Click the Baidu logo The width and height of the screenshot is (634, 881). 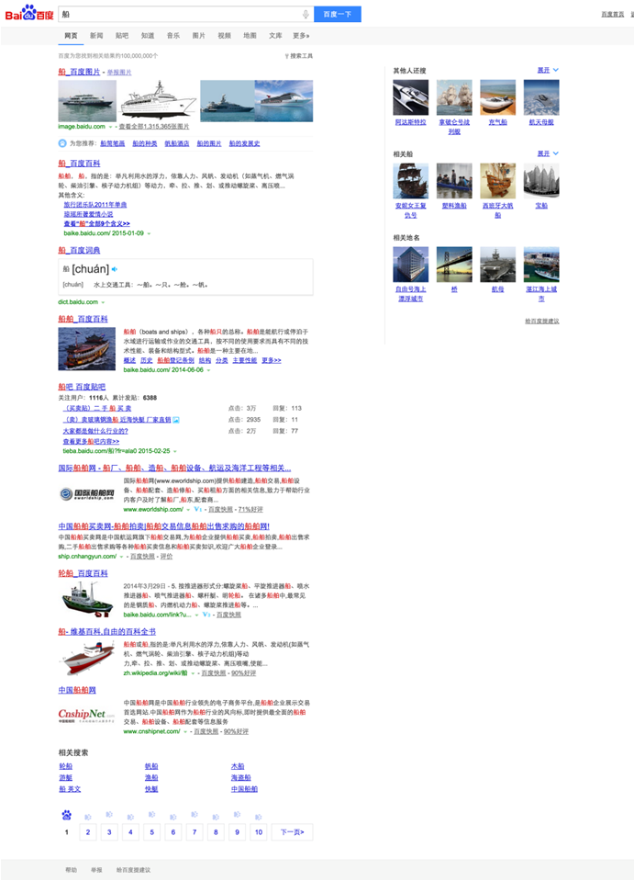coord(28,13)
